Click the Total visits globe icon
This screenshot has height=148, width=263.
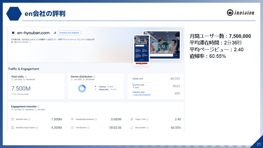[24, 79]
